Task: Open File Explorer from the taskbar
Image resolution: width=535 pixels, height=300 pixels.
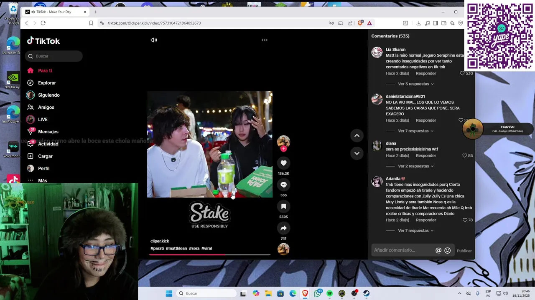Action: click(x=268, y=293)
